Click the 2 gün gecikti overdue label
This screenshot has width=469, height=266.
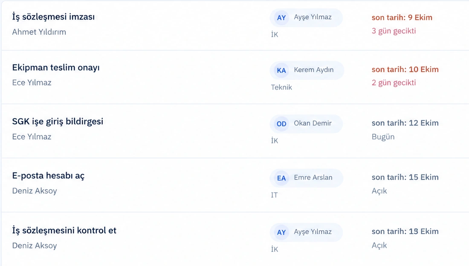pyautogui.click(x=394, y=83)
